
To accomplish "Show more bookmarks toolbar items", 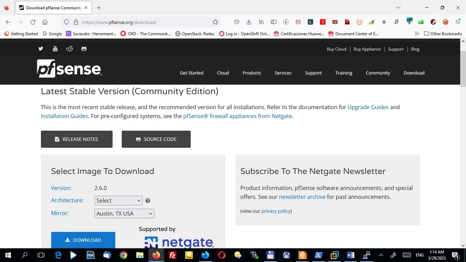I will (417, 33).
